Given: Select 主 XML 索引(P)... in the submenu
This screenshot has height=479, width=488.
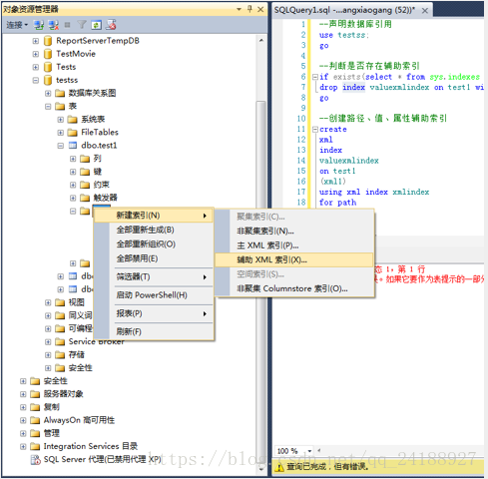Looking at the screenshot, I should point(294,245).
